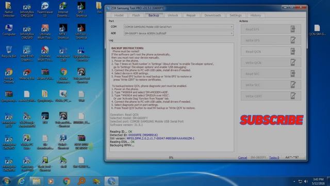Open the Settings tab

click(x=236, y=15)
